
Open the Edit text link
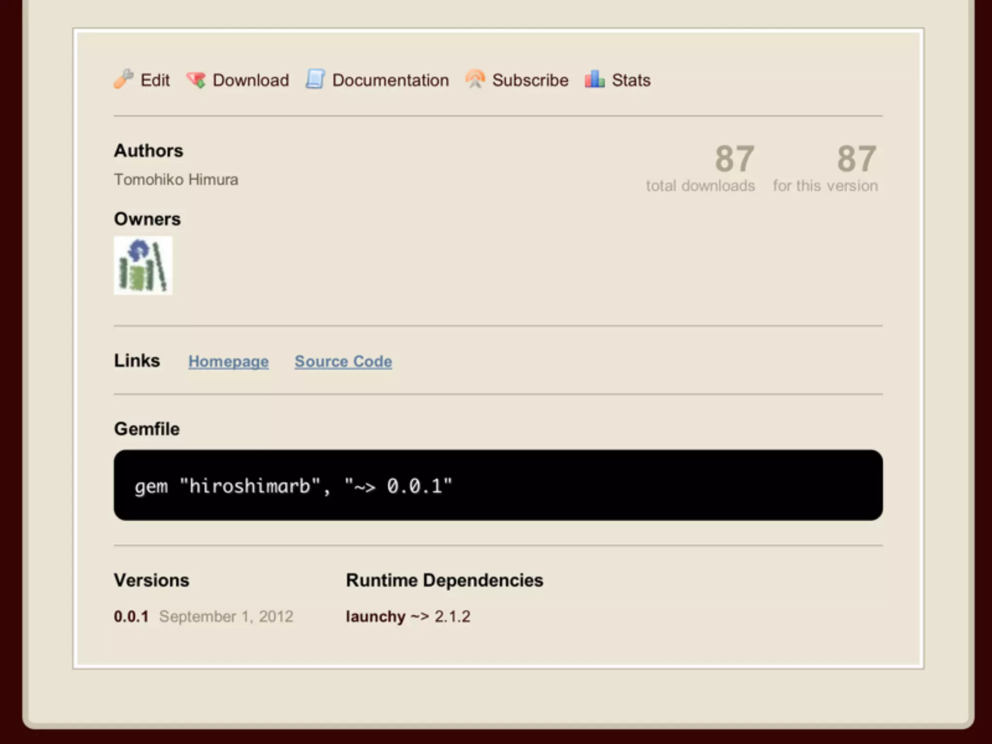tap(155, 80)
